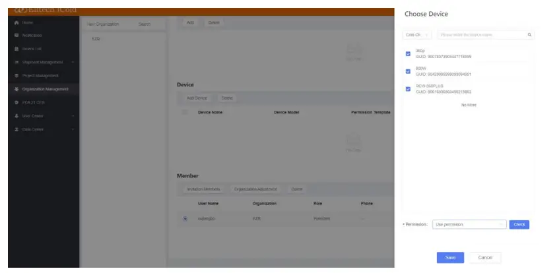Viewport: 559px width, 273px height.
Task: Click the blue Check button
Action: click(519, 224)
